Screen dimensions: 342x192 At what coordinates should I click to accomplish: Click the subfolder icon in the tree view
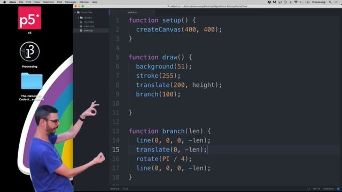pos(81,18)
